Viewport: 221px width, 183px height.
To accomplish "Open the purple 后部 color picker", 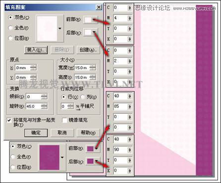I will pos(93,161).
